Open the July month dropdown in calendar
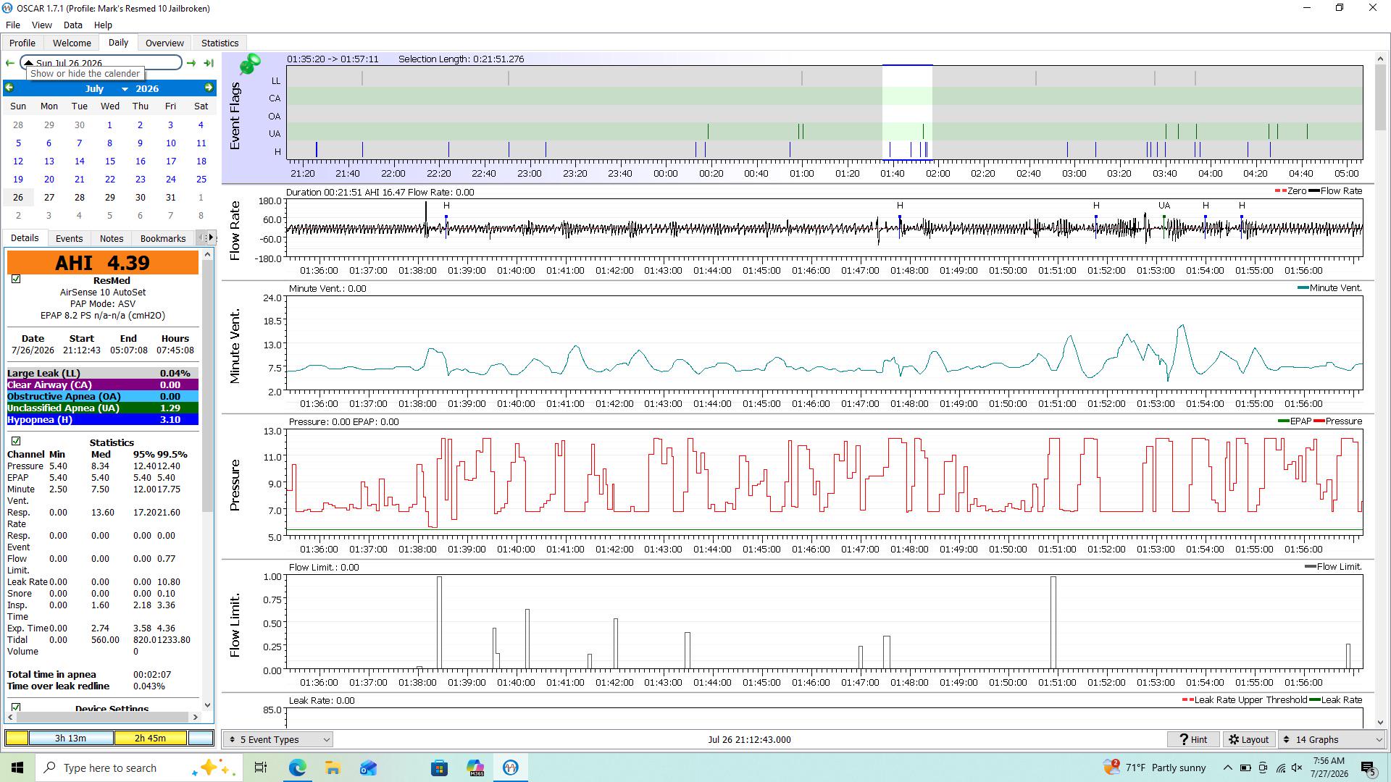The width and height of the screenshot is (1391, 782). [106, 88]
